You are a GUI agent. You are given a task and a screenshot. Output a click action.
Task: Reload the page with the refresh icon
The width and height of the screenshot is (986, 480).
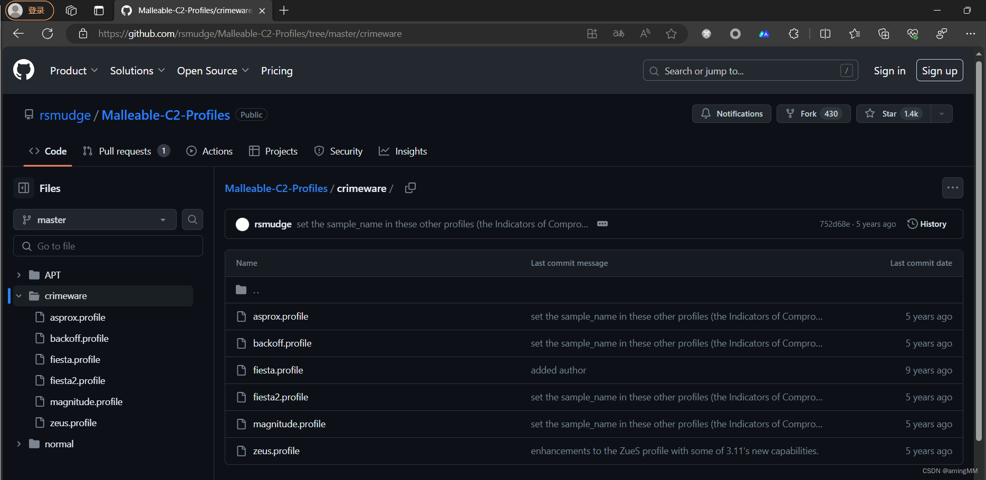[x=47, y=34]
